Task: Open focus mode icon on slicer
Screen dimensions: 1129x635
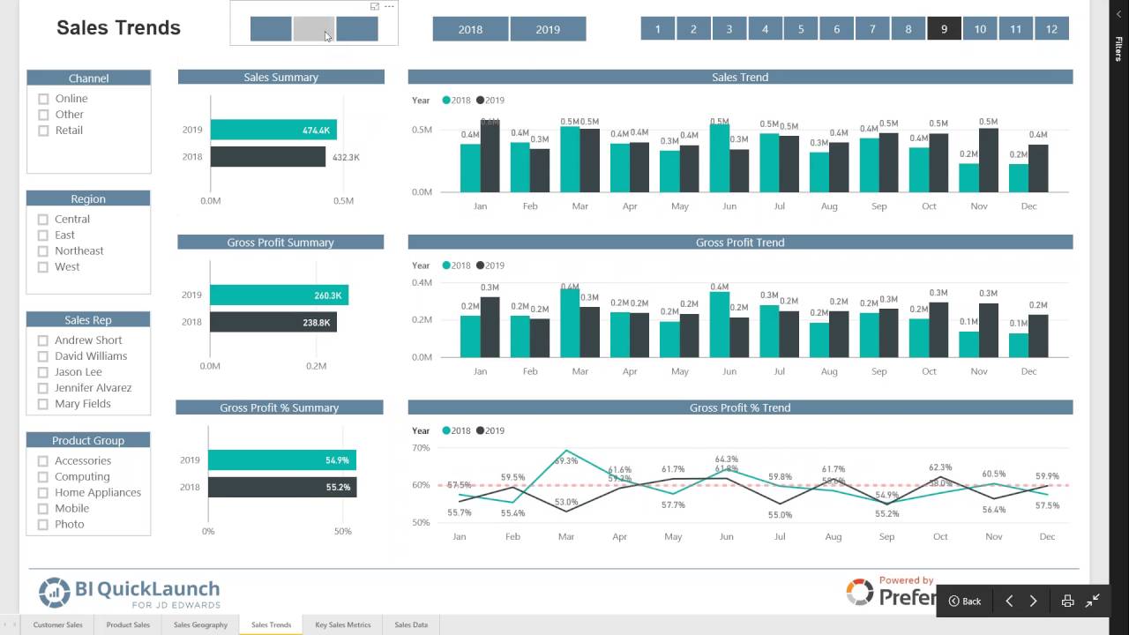Action: 375,6
